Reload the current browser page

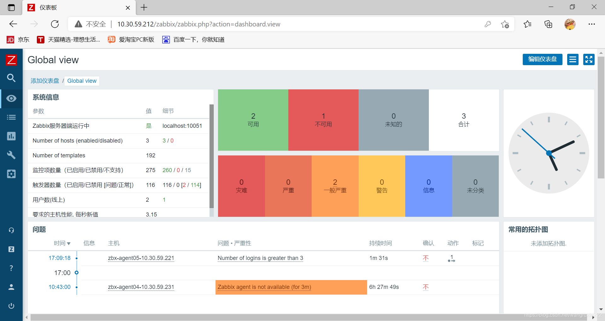pos(55,24)
